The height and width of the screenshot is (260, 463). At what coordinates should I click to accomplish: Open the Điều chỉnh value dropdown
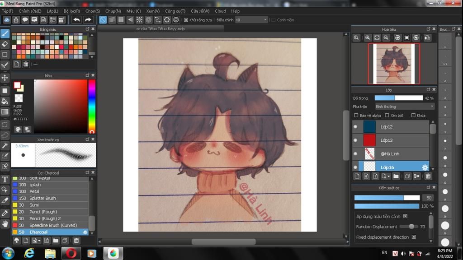pyautogui.click(x=251, y=20)
